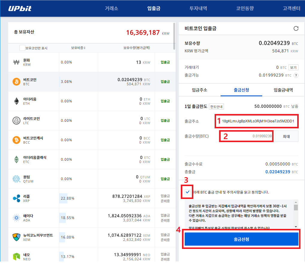This screenshot has height=263, width=305.
Task: Click the 총출금 value 0.02049239
Action: point(278,172)
